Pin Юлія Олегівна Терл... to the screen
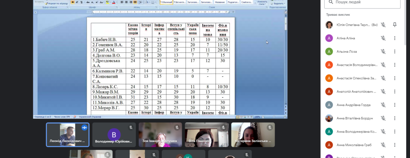 tap(395, 25)
